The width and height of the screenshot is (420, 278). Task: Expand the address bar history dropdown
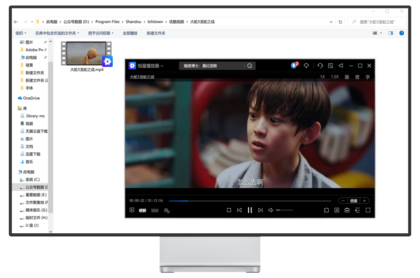click(331, 22)
